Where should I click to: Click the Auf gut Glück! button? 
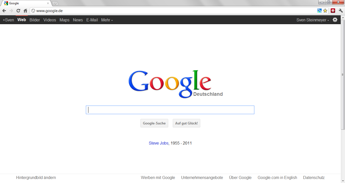(x=186, y=123)
